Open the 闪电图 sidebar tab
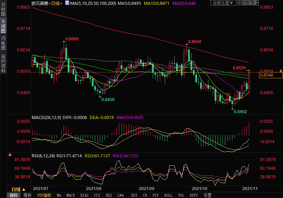The height and width of the screenshot is (198, 283). (3, 43)
